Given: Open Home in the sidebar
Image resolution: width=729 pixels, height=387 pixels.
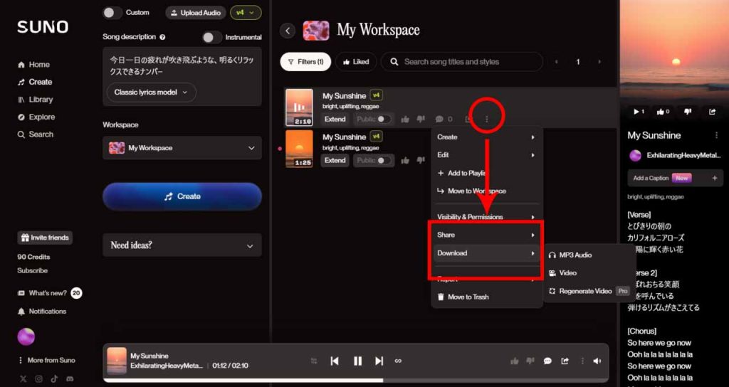Looking at the screenshot, I should [33, 65].
